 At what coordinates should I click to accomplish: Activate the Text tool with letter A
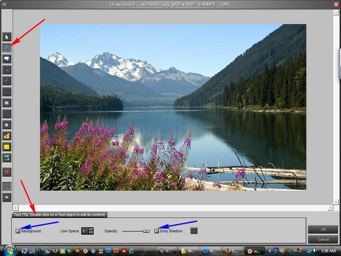[7, 48]
